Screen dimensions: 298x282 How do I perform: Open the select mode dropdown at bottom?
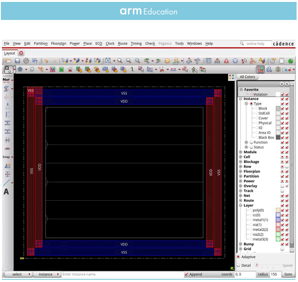pos(18,274)
